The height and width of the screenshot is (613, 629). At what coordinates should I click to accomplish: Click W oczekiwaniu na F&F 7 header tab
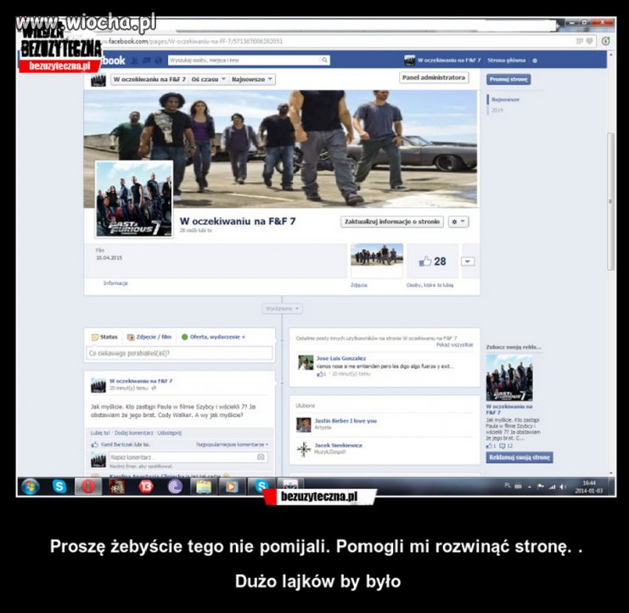coord(149,80)
